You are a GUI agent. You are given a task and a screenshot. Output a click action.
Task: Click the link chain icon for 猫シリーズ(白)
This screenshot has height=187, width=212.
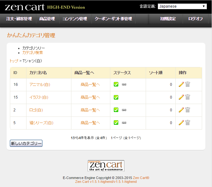124,123
